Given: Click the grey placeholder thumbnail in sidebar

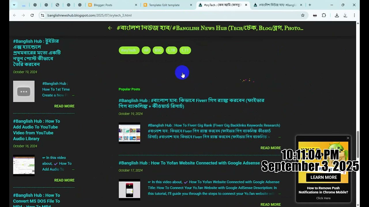Looking at the screenshot, I should point(24,91).
